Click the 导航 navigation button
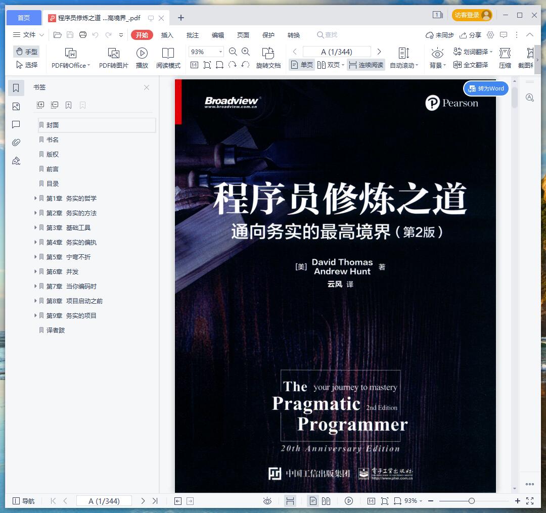Viewport: 546px width, 513px height. (x=24, y=501)
